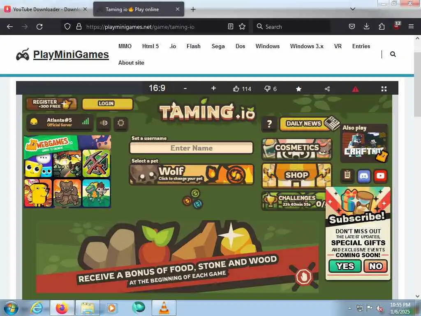Open the Atlanta#5 server selector
Image resolution: width=421 pixels, height=316 pixels.
pyautogui.click(x=60, y=122)
